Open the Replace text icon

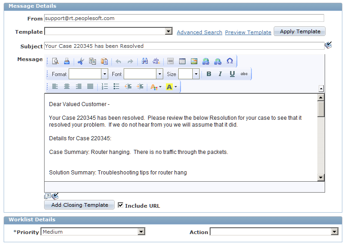click(x=156, y=61)
